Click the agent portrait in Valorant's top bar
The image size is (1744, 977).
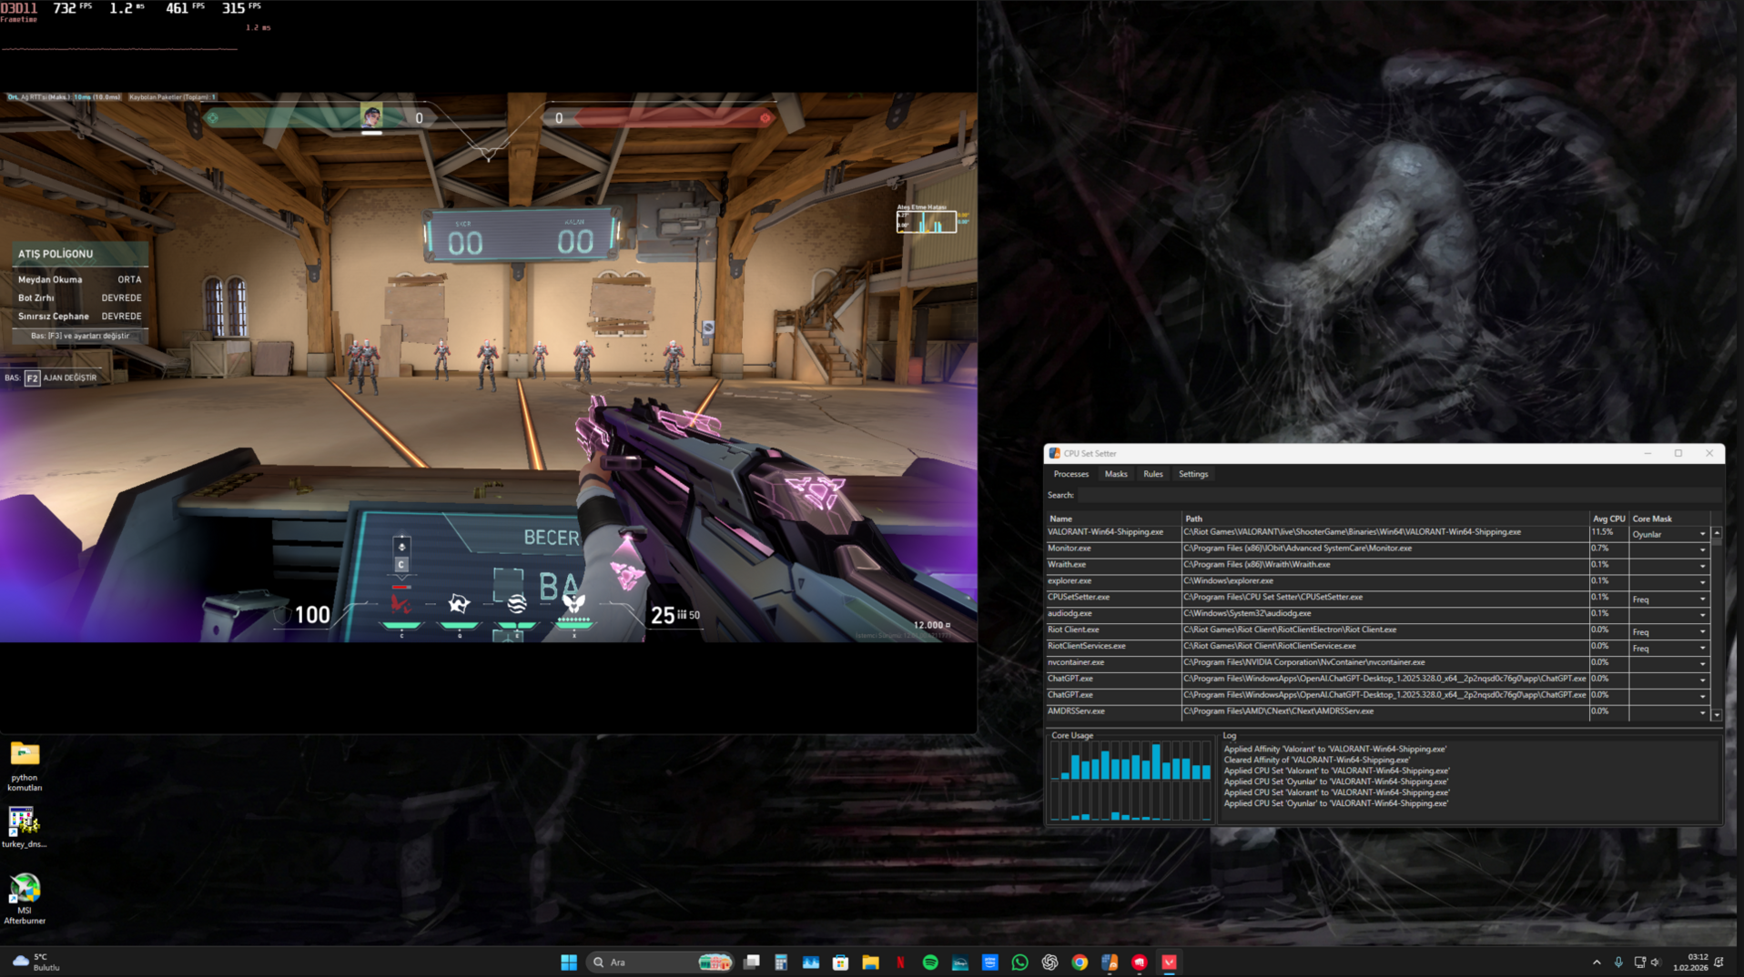[371, 116]
